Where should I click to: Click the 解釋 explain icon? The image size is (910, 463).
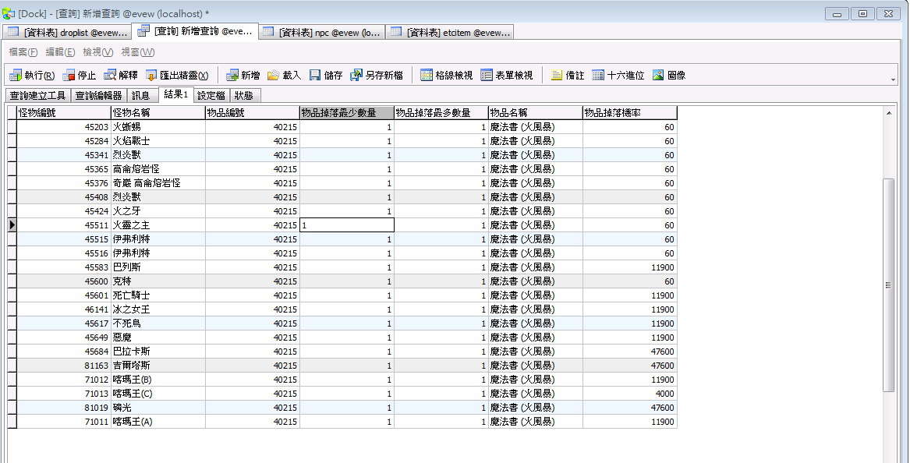tap(122, 76)
